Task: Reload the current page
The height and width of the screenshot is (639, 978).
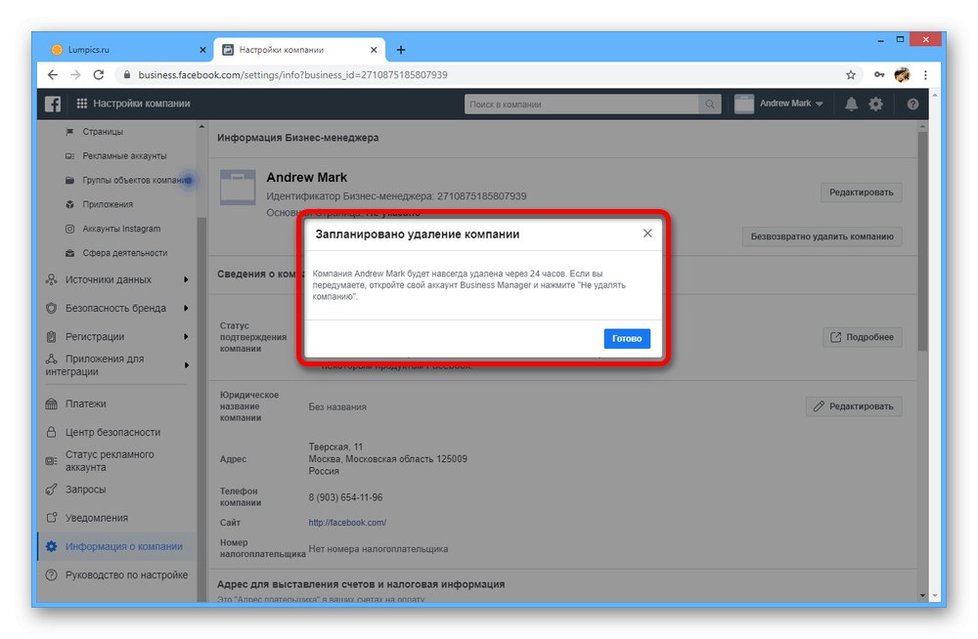Action: 99,75
